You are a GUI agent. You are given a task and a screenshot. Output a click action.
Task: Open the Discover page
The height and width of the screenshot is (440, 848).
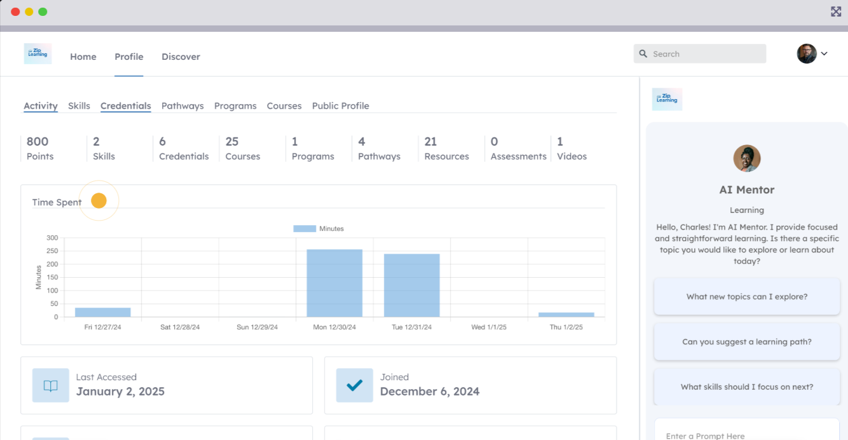[181, 57]
